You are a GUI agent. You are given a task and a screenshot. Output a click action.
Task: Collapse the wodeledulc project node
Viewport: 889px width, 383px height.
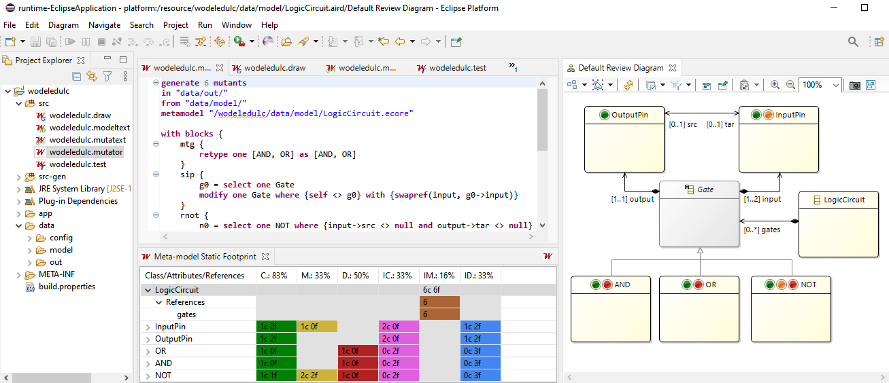tap(7, 91)
